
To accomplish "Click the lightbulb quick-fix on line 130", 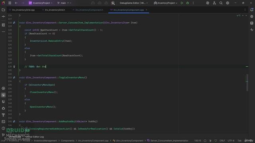I will [x=14, y=67].
